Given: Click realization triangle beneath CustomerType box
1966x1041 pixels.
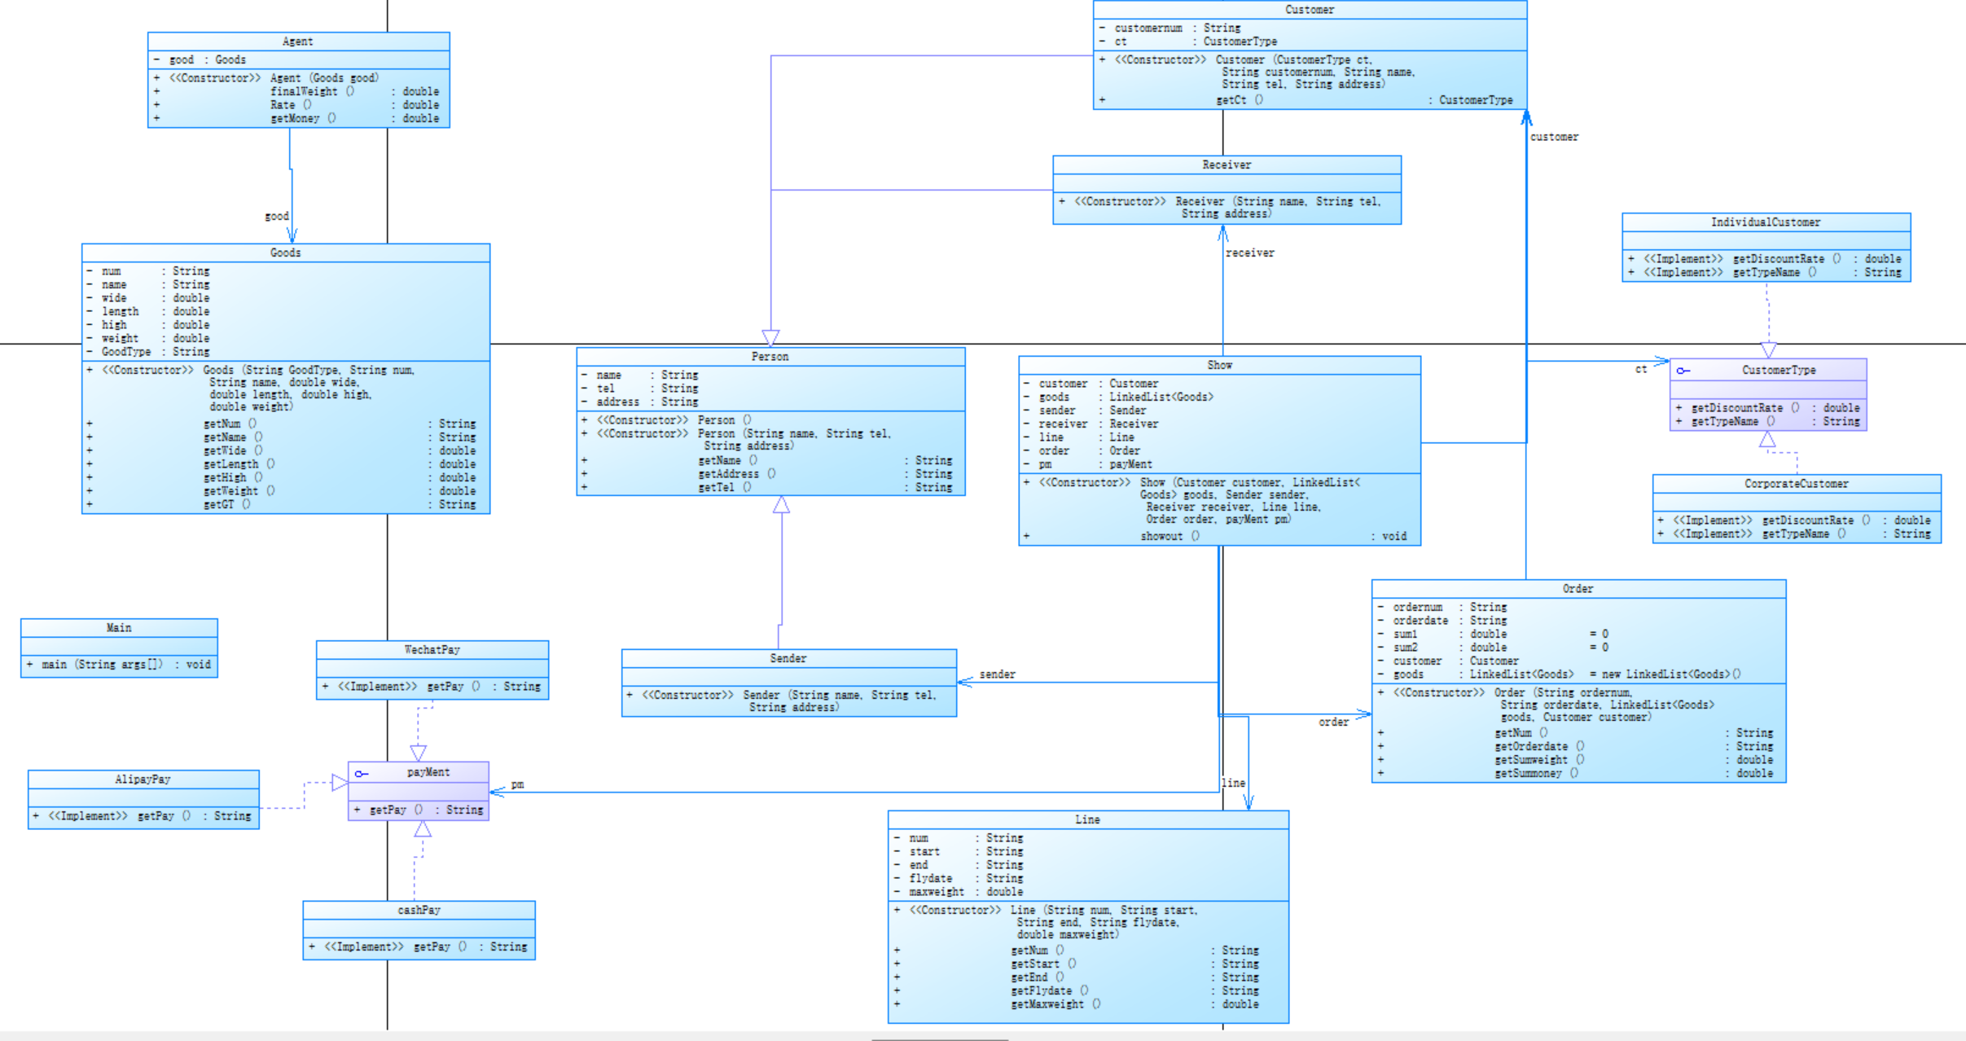Looking at the screenshot, I should pyautogui.click(x=1766, y=440).
